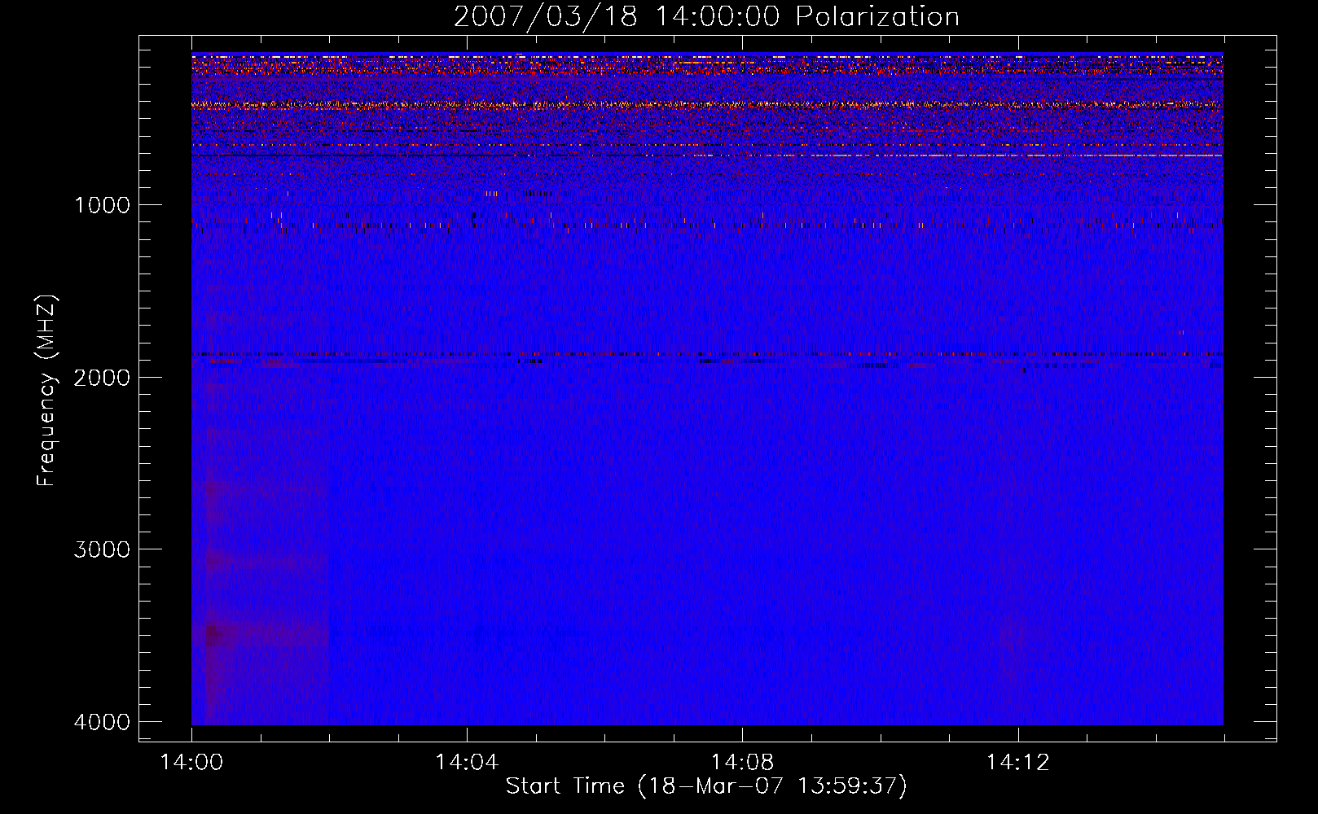
Task: Select the 3000 frequency tick label
Action: (103, 549)
